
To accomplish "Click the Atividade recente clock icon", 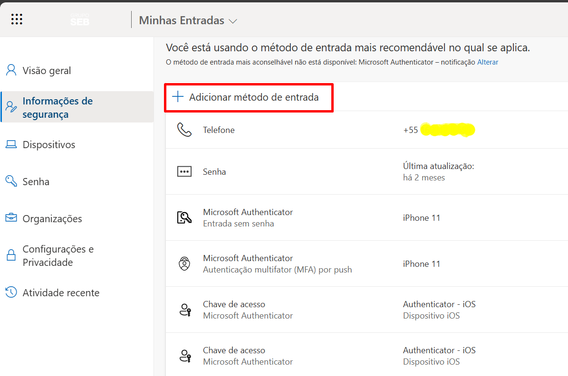I will coord(11,292).
